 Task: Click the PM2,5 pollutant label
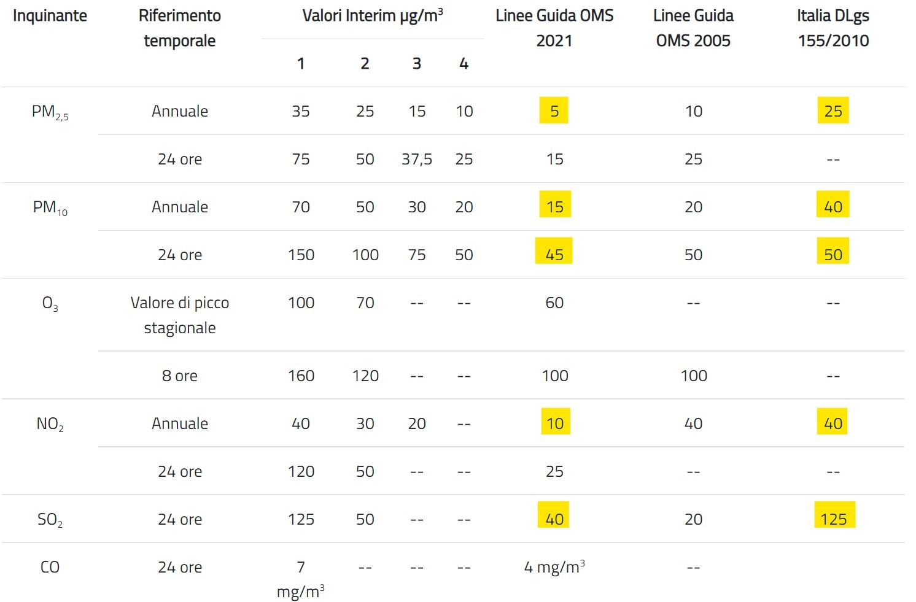tap(50, 112)
